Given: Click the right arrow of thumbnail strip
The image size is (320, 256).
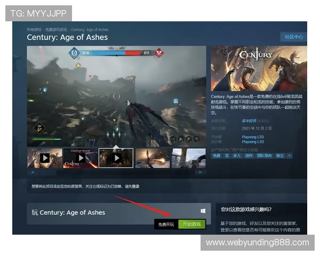Looking at the screenshot, I should [x=201, y=172].
